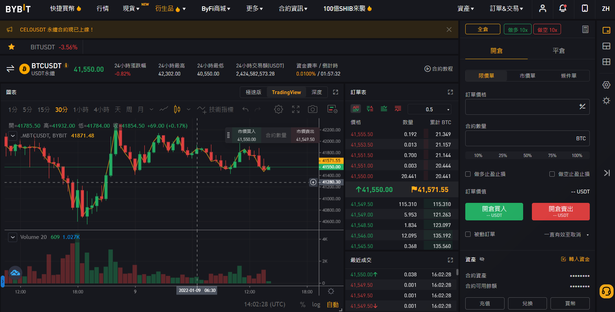Show both bids and asks order book view
This screenshot has width=615, height=312.
[x=356, y=109]
